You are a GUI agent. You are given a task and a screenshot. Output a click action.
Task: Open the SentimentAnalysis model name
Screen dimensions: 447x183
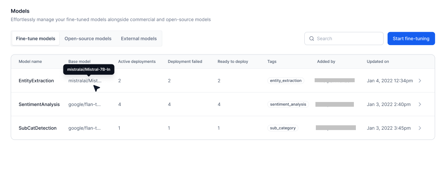[x=39, y=104]
